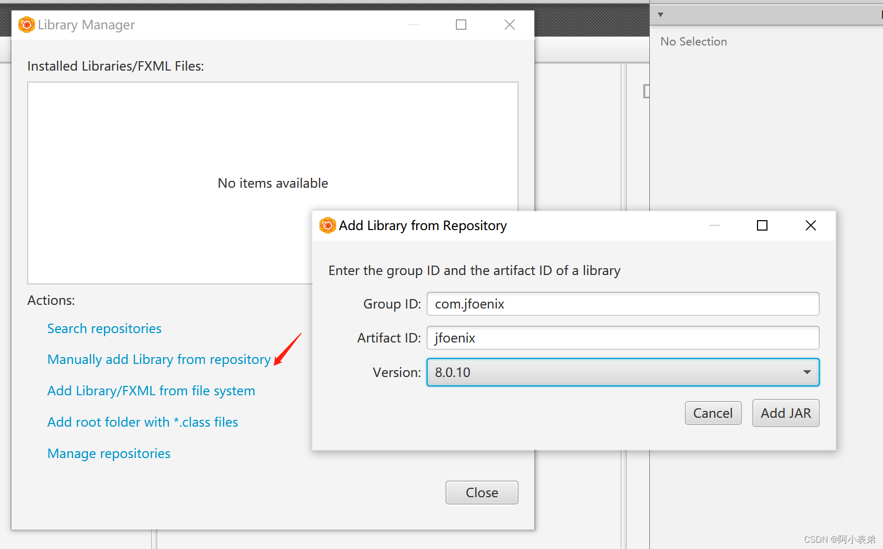Maximize the Library Manager window

pyautogui.click(x=461, y=25)
